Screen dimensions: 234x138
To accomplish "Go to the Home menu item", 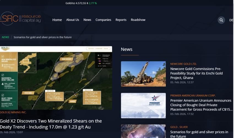I will coord(57,20).
